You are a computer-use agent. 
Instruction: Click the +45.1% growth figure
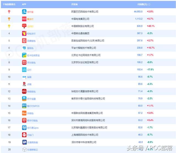pyautogui.click(x=151, y=26)
